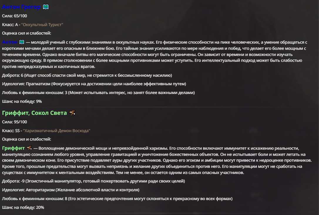Image resolution: width=319 pixels, height=215 pixels.
Task: Click the map icon beside Антон Грегор heading
Action: (46, 7)
